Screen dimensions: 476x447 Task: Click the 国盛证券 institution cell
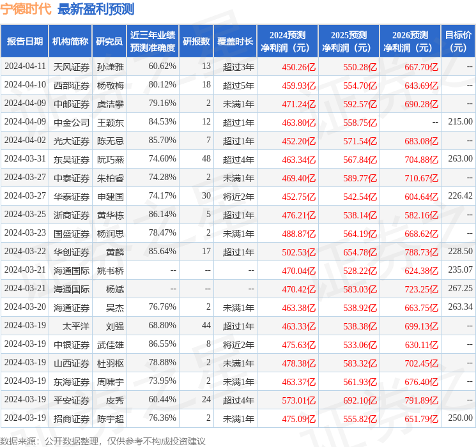click(x=72, y=233)
